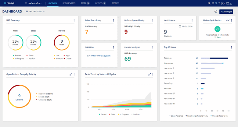The image size is (238, 127).
Task: Click the 19 days ahead of schedule link
Action: tap(217, 37)
